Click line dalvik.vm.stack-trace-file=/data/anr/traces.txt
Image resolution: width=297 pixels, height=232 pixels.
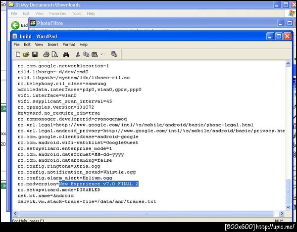87,201
